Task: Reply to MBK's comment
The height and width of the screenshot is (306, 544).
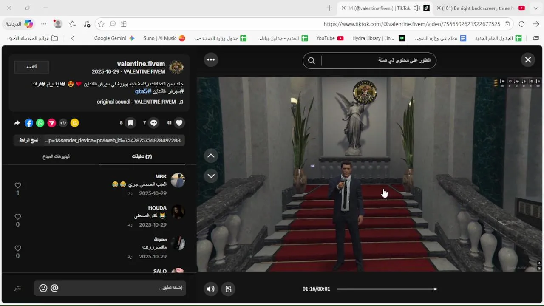Action: pyautogui.click(x=130, y=193)
